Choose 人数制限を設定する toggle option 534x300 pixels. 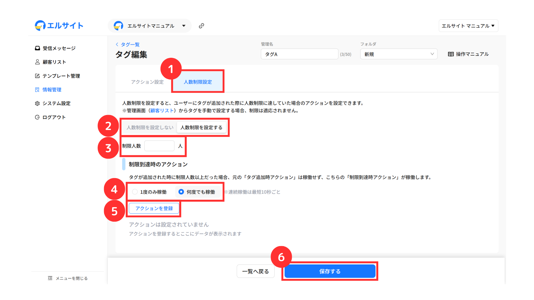pos(201,127)
